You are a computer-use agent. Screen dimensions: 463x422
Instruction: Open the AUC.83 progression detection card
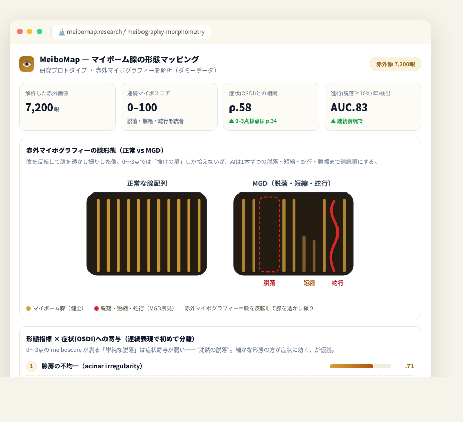click(x=373, y=107)
